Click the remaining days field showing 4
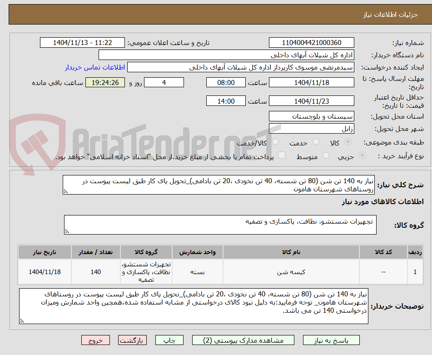Viewport: 432px width, 355px height. pos(164,82)
